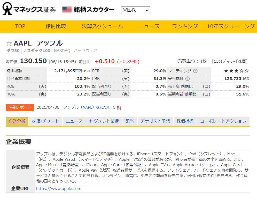Viewport: 257px width, 198px height.
Task: Switch to the セグメント業績 tab
Action: (x=104, y=121)
